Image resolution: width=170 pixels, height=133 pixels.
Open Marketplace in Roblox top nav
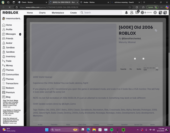pyautogui.click(x=58, y=13)
